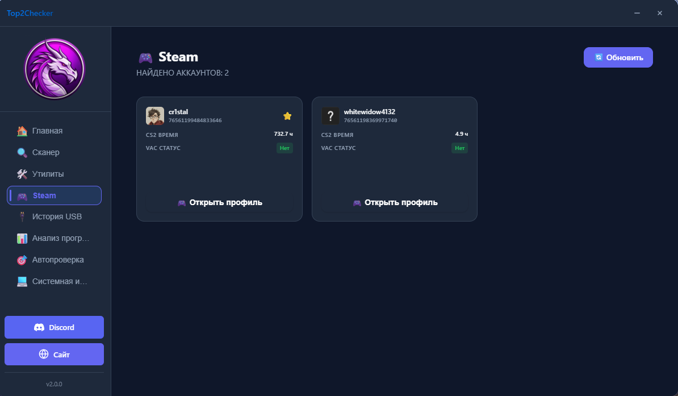Open profile for whitewidow4132 account
The width and height of the screenshot is (678, 396).
point(395,203)
